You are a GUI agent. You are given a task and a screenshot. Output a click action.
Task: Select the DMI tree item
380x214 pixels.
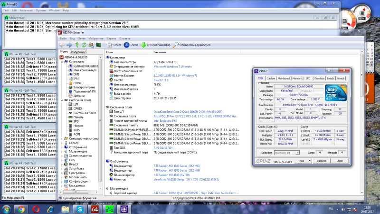point(74,75)
